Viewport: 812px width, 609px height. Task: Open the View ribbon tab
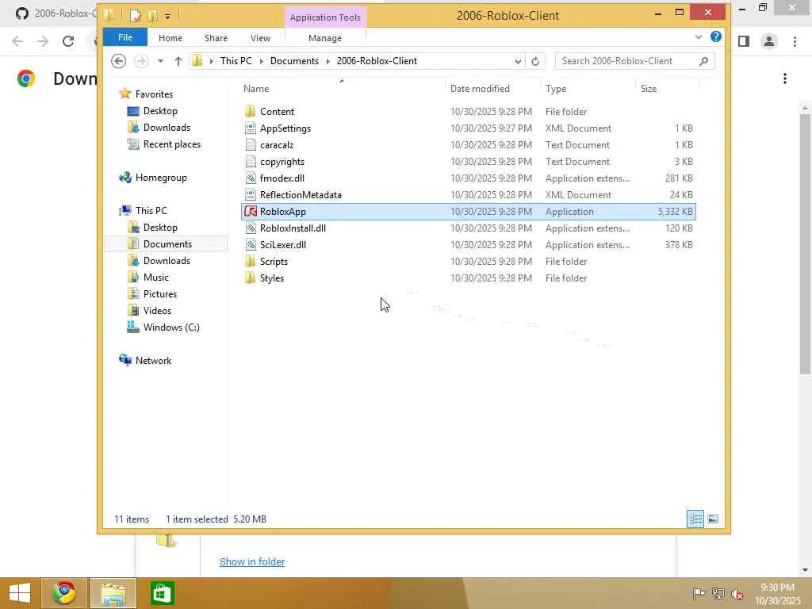tap(260, 38)
